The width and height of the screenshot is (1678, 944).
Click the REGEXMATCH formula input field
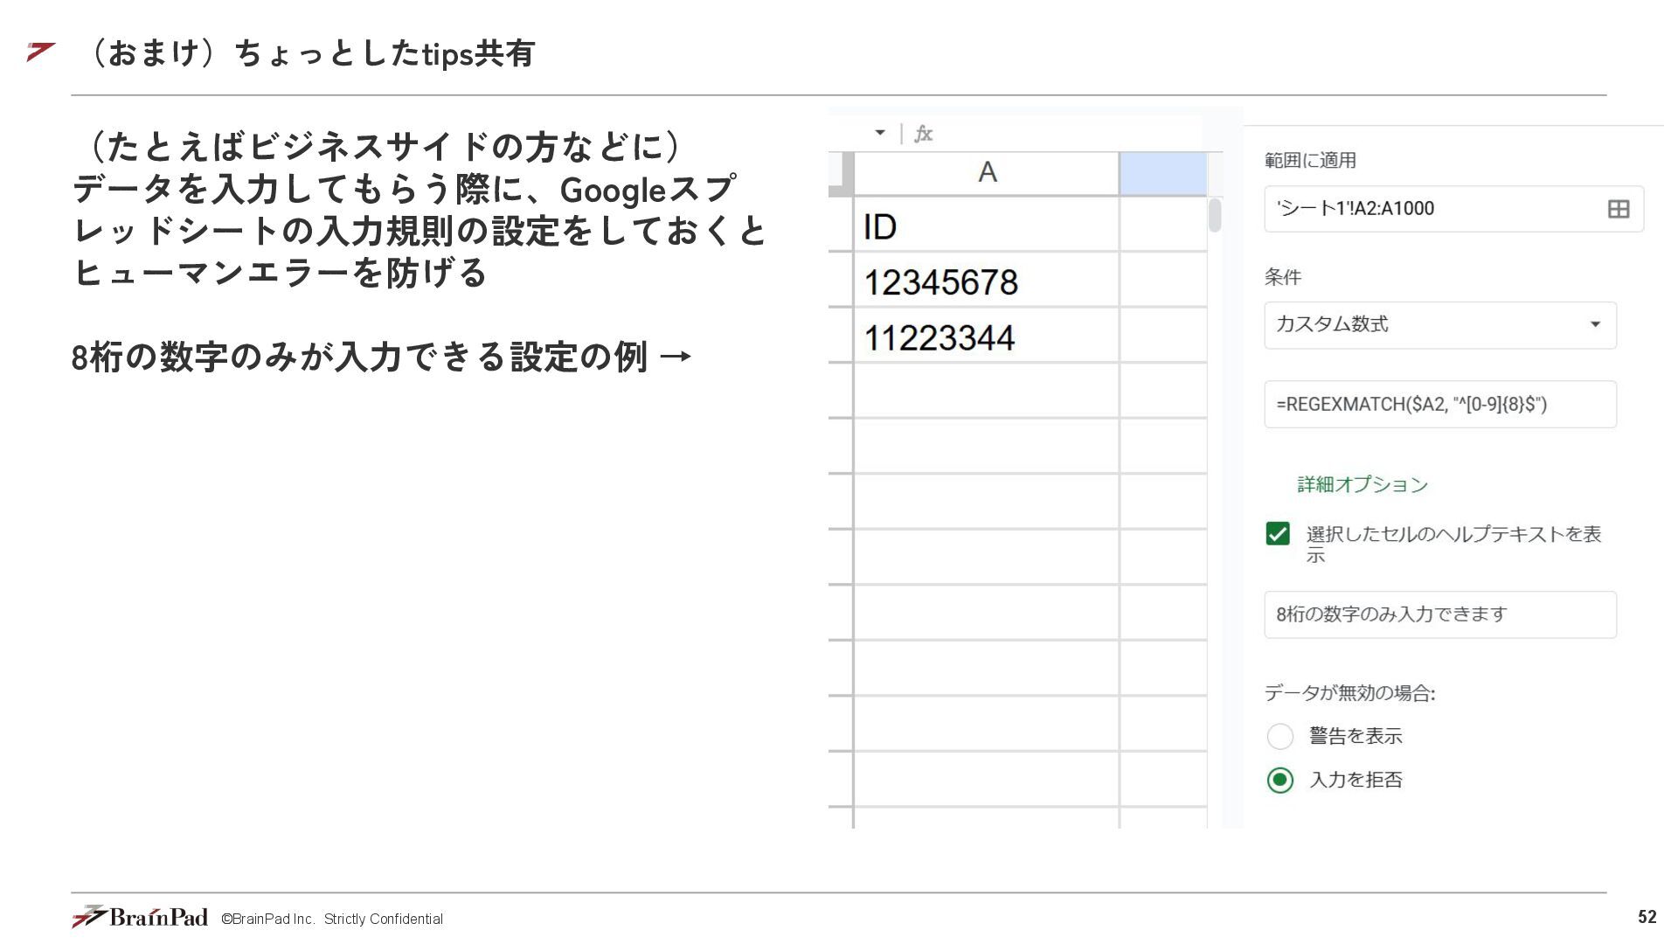click(1439, 404)
